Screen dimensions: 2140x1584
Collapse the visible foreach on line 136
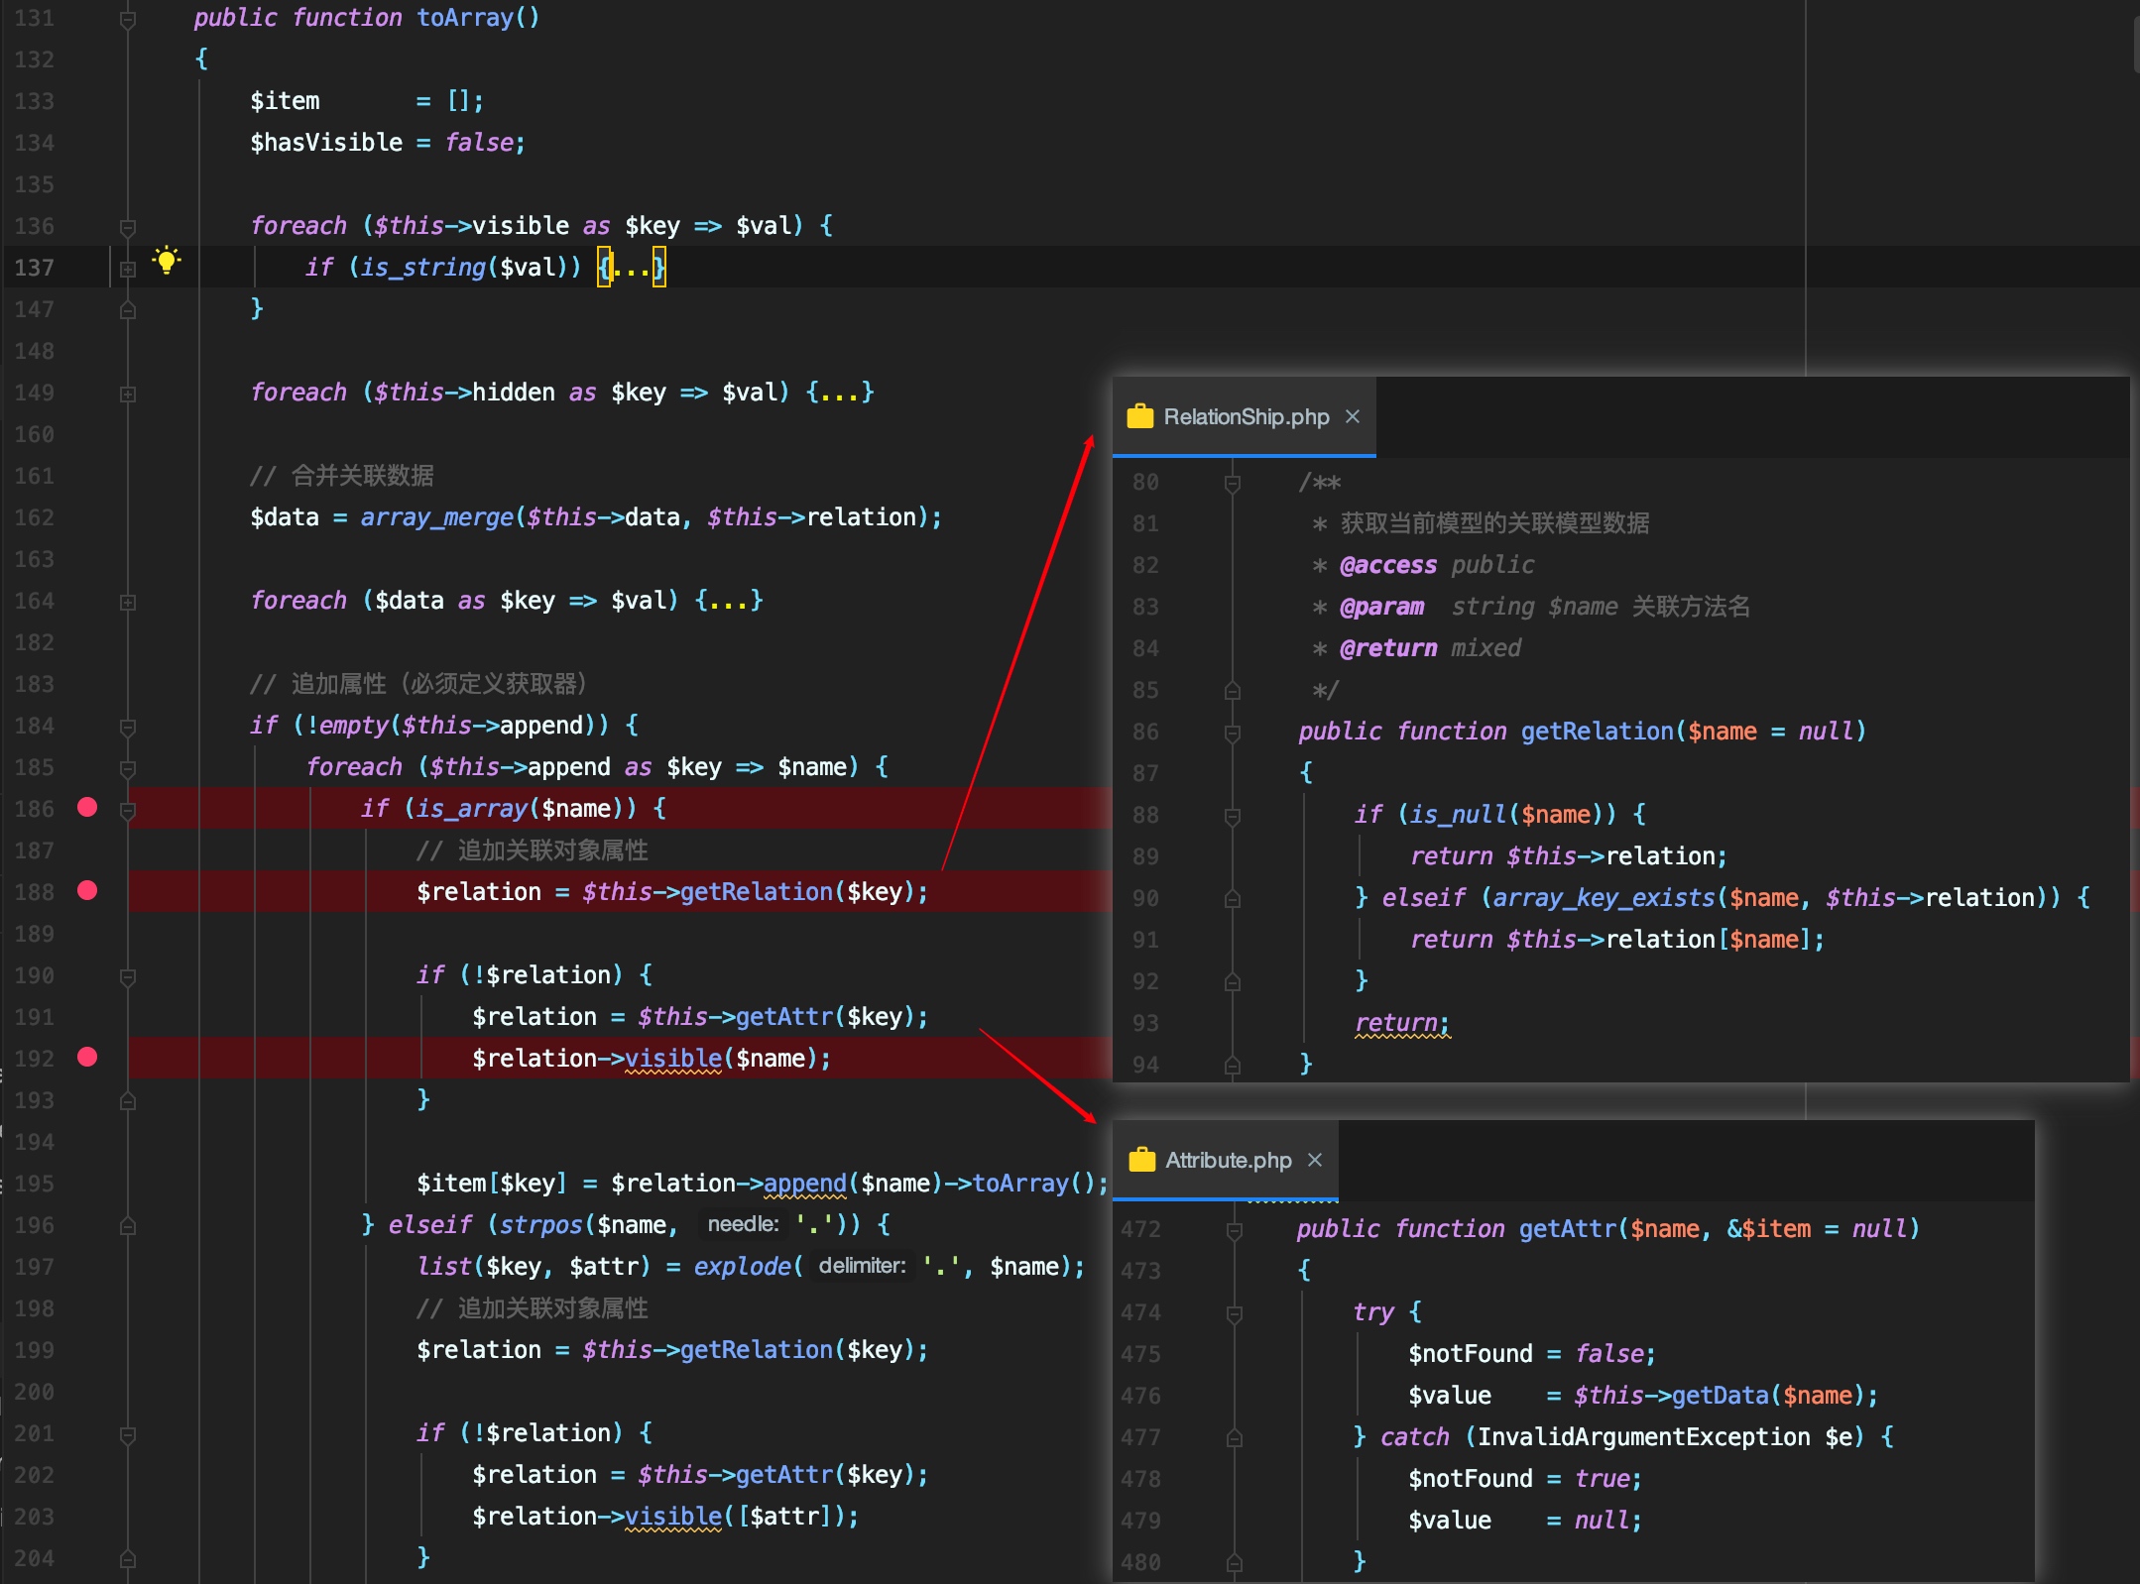128,227
